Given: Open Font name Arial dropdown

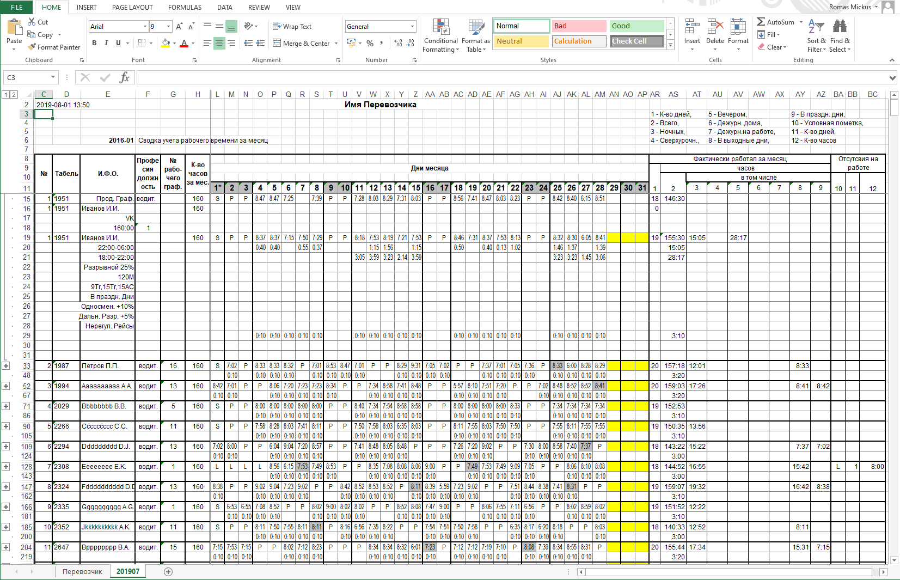Looking at the screenshot, I should 145,26.
